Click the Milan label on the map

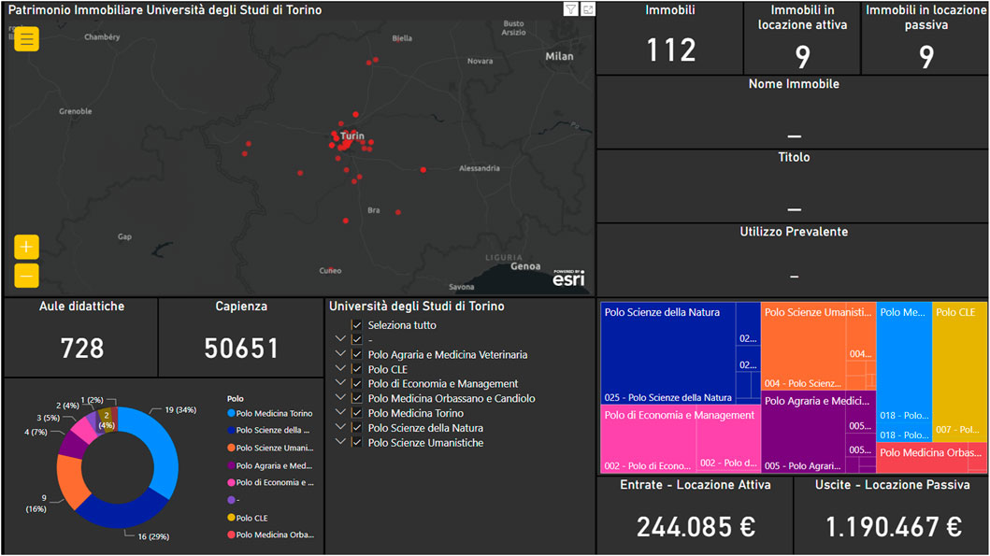click(x=559, y=56)
